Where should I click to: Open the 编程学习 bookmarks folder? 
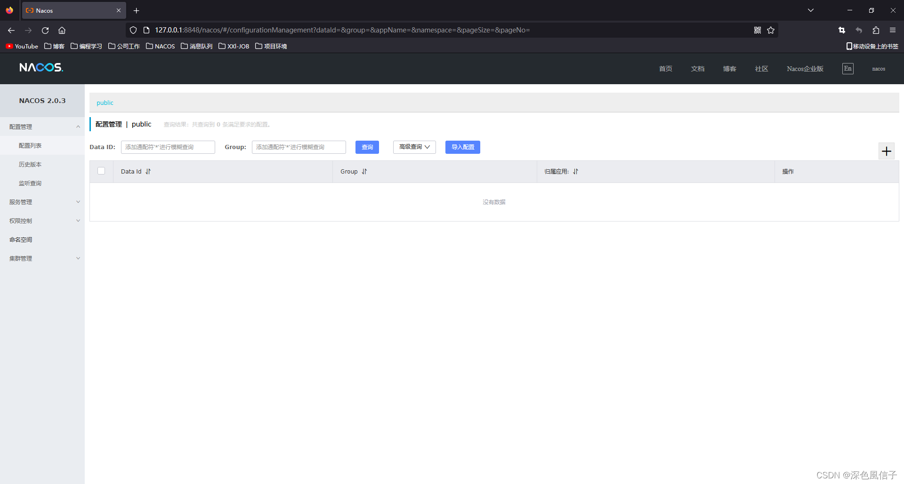[x=87, y=46]
